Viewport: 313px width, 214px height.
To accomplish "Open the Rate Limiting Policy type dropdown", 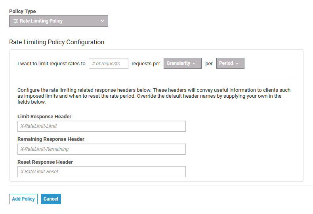I will coord(59,21).
